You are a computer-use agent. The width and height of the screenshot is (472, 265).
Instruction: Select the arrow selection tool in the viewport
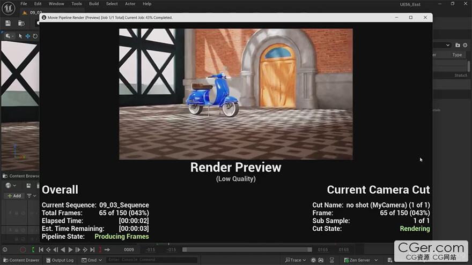point(20,36)
